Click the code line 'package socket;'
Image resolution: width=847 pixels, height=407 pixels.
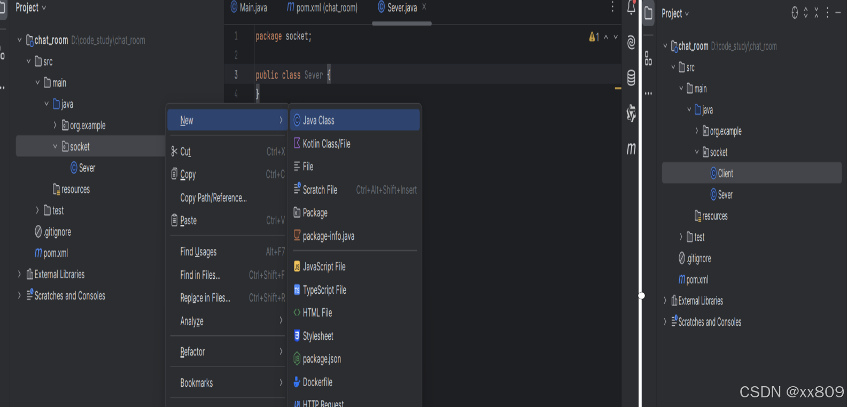click(283, 36)
